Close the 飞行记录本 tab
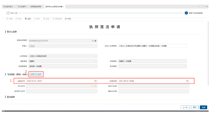 [27, 6]
